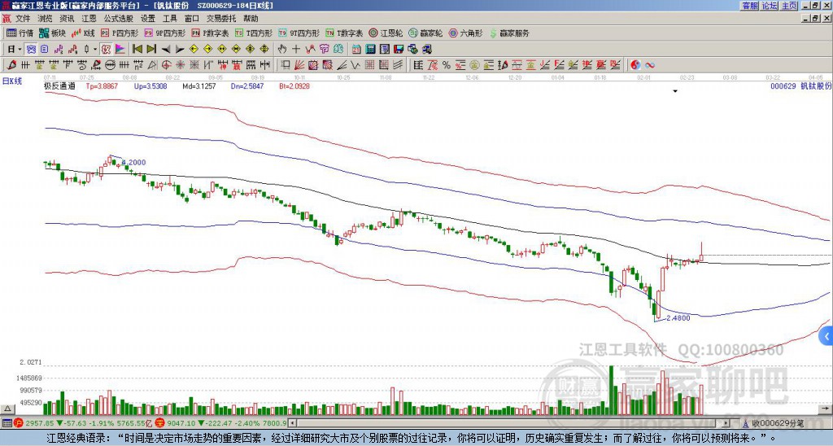Click the 论坛 forum button
Image resolution: width=833 pixels, height=446 pixels.
[770, 6]
